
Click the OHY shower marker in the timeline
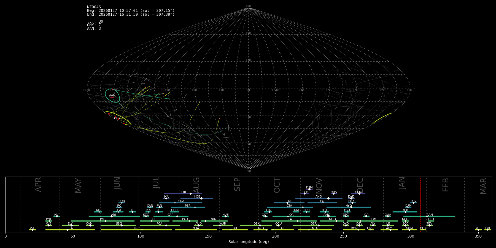click(423, 230)
